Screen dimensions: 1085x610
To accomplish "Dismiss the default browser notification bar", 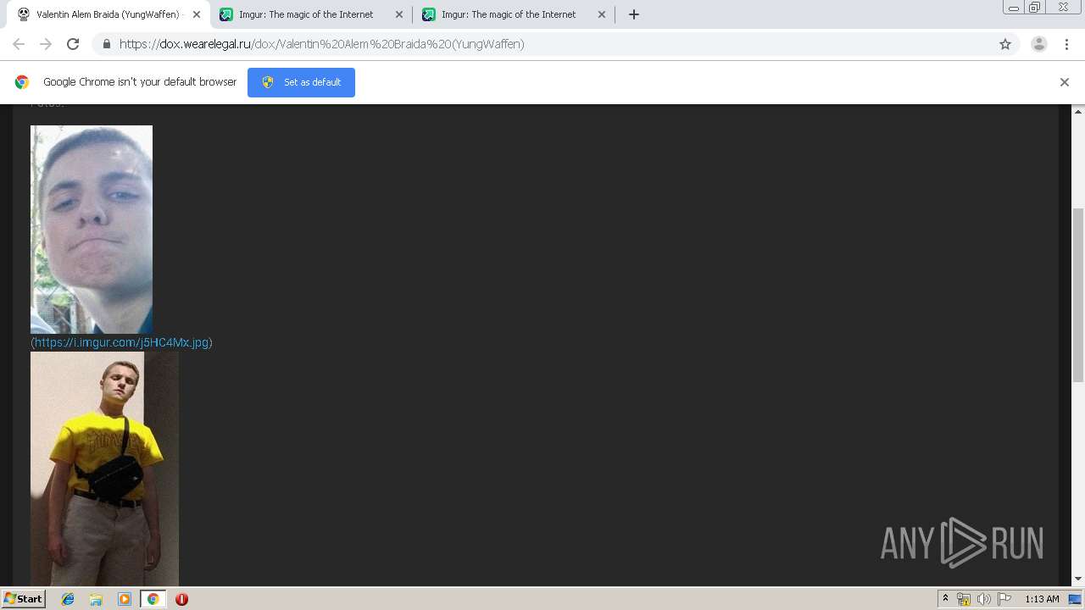I will coord(1065,82).
